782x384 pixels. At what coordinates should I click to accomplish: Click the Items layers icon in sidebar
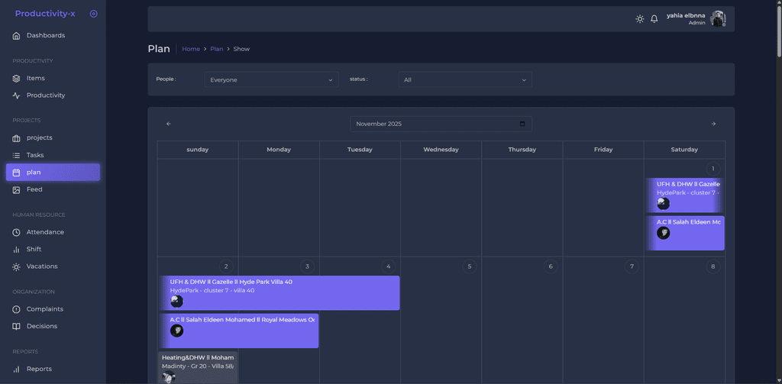click(17, 79)
